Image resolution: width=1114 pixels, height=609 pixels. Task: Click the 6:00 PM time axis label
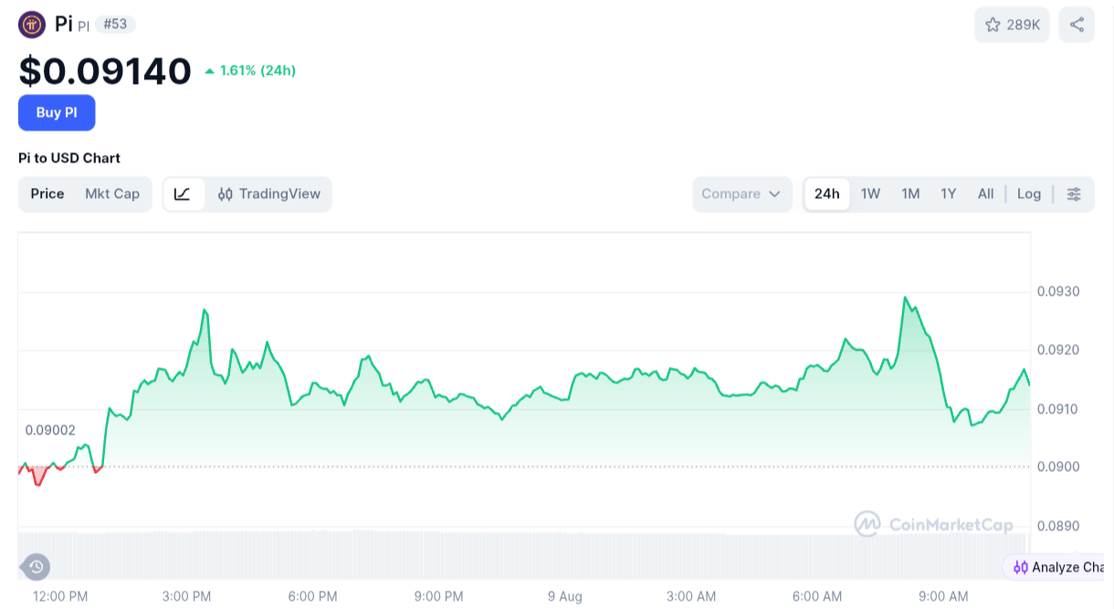(312, 596)
